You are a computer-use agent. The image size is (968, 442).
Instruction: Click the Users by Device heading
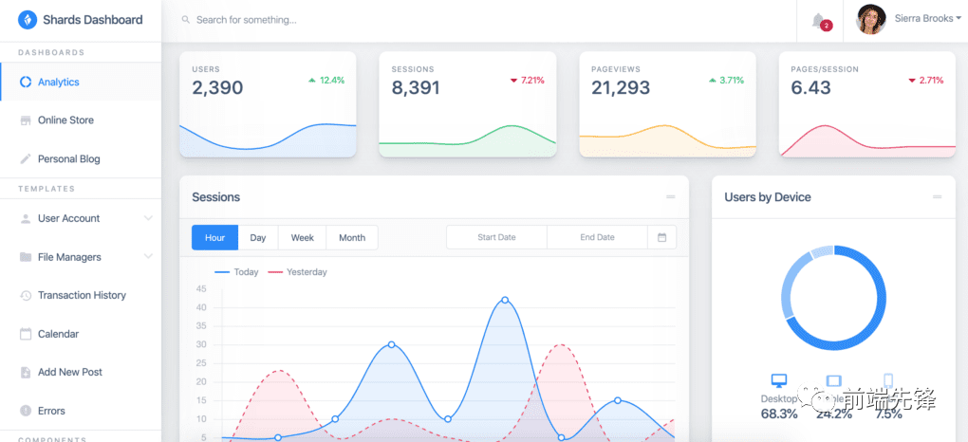[x=768, y=197]
